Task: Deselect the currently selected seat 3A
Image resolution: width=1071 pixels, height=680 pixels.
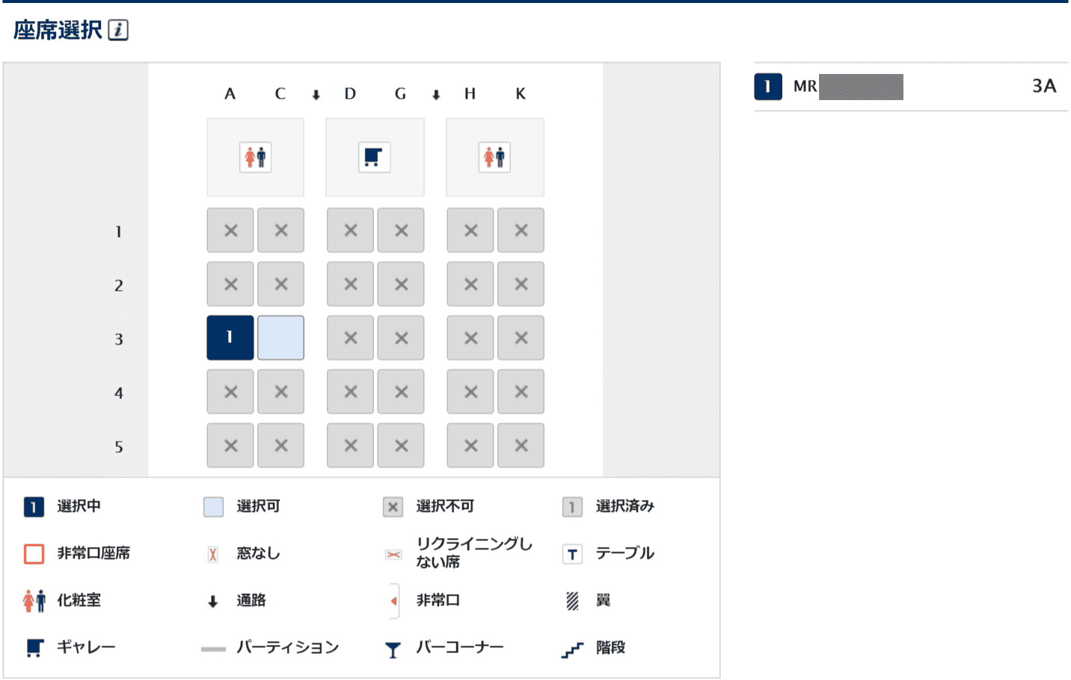Action: tap(230, 338)
